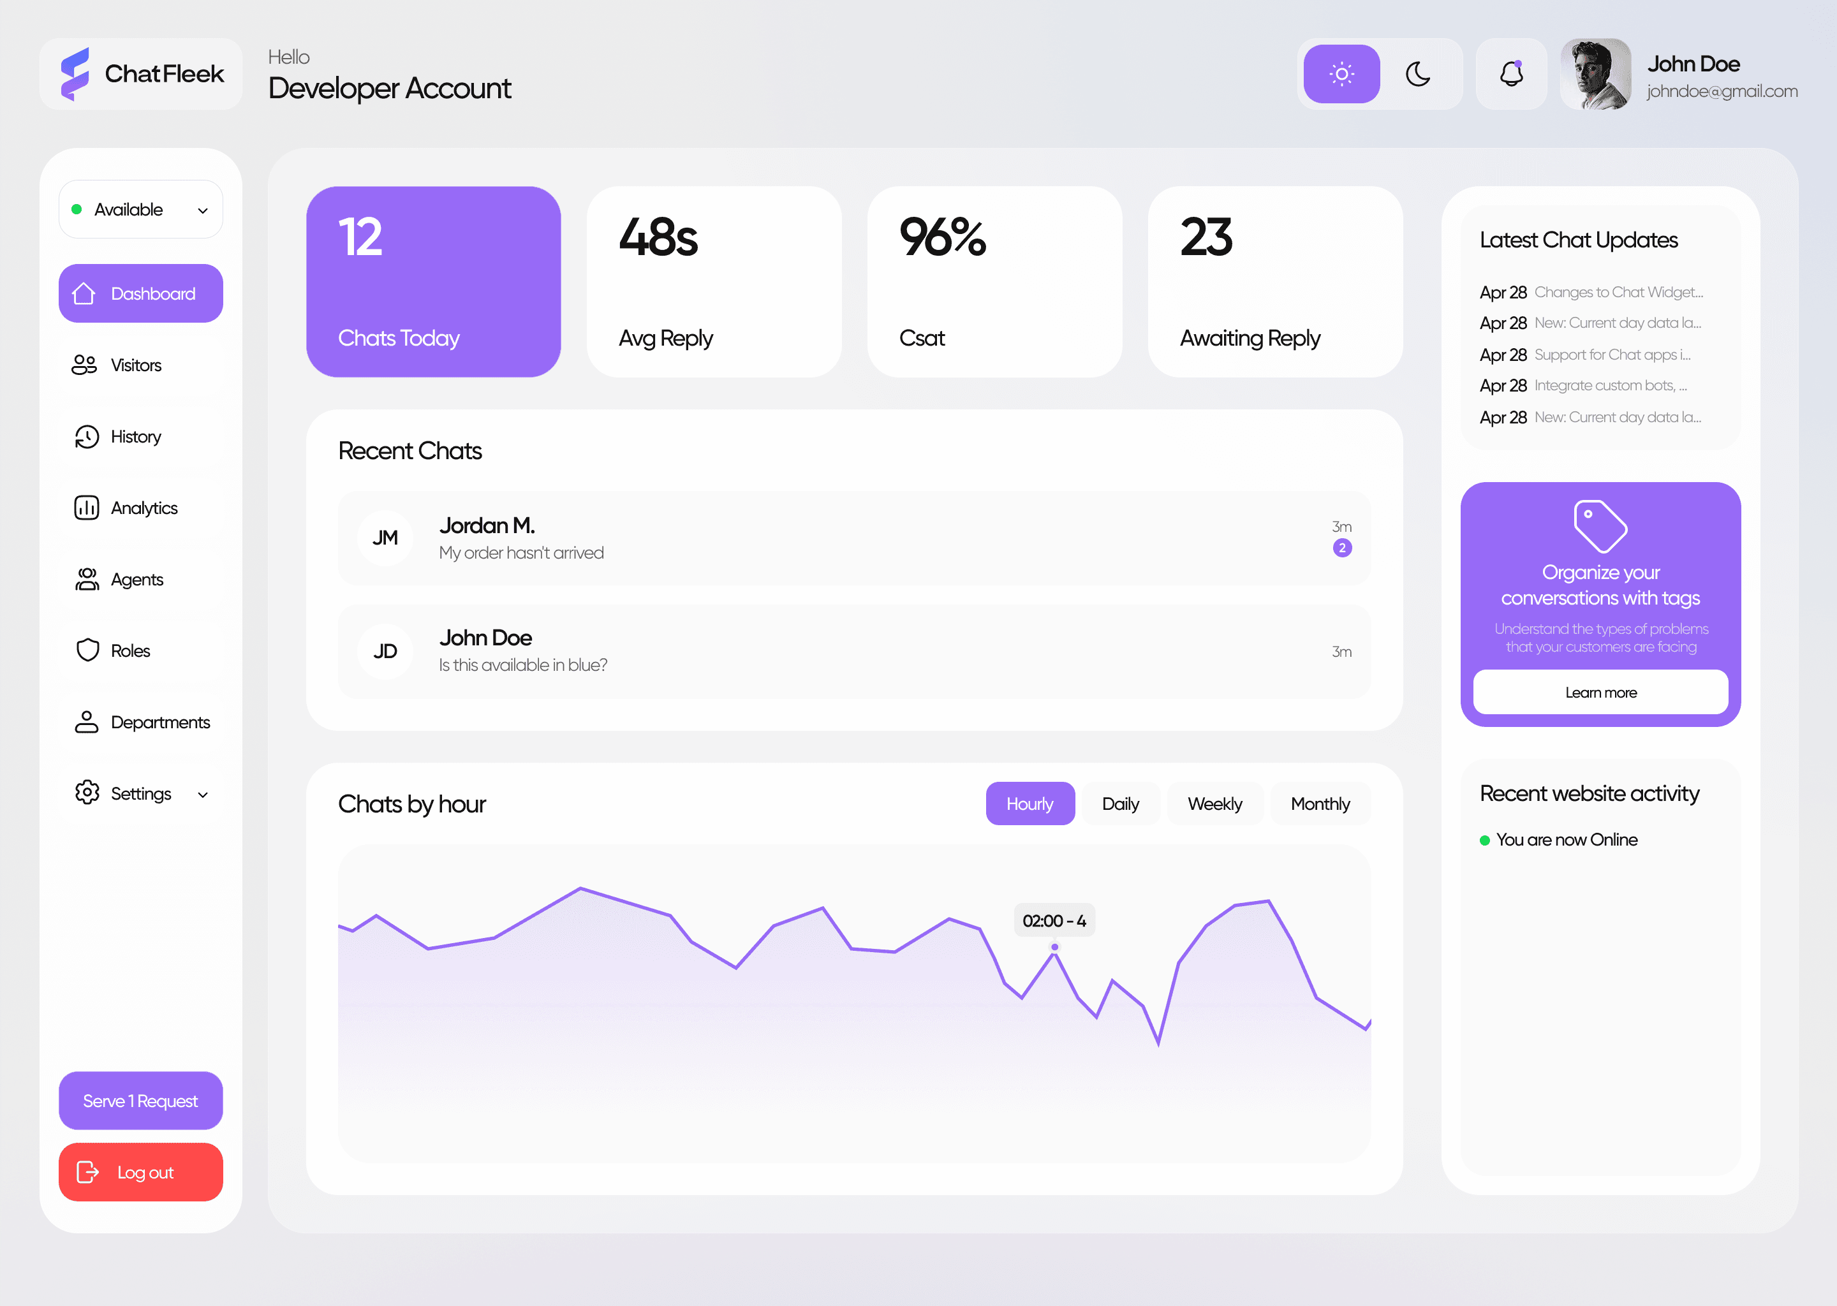Open the Visitors menu item
The image size is (1837, 1306).
pyautogui.click(x=141, y=365)
